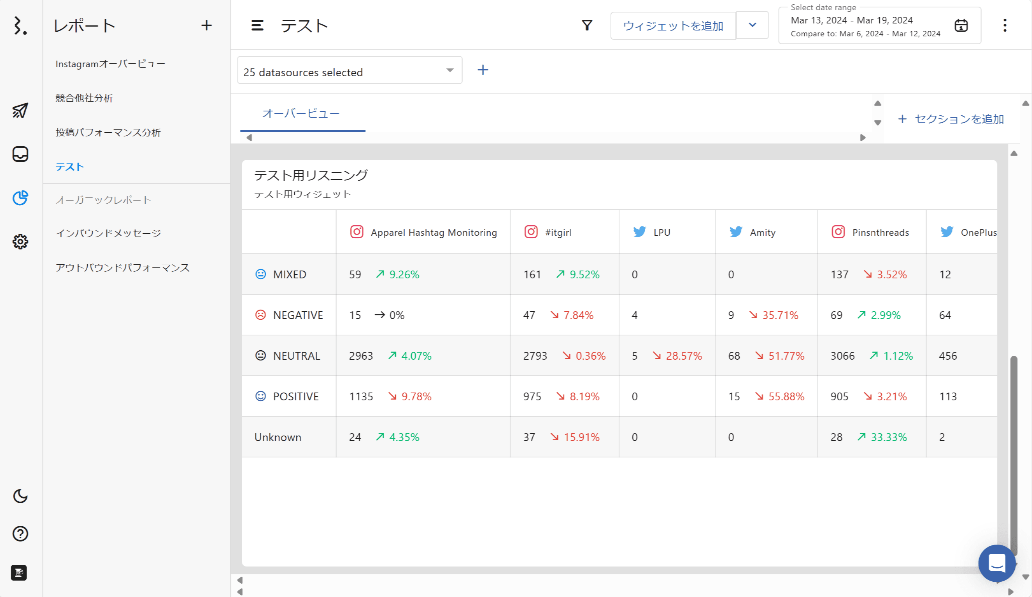The width and height of the screenshot is (1032, 597).
Task: Expand the arrow beside ウィジェットを追加
Action: point(752,25)
